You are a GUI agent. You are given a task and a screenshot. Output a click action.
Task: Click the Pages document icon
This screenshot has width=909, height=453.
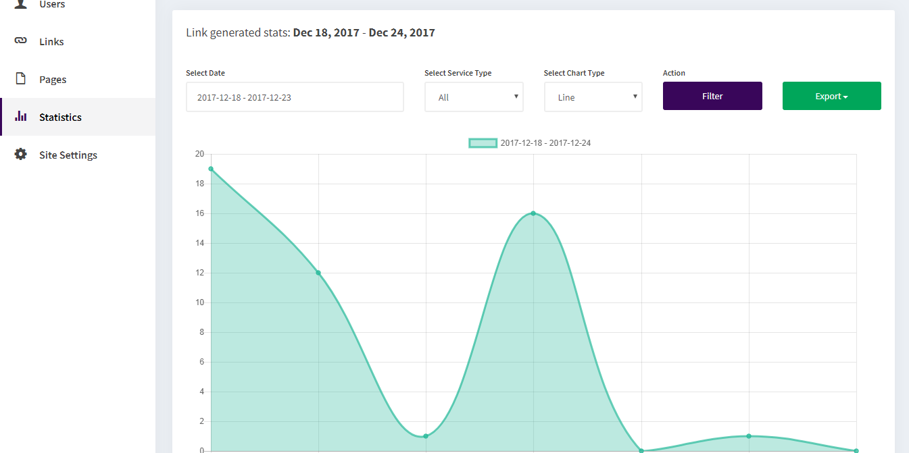21,79
